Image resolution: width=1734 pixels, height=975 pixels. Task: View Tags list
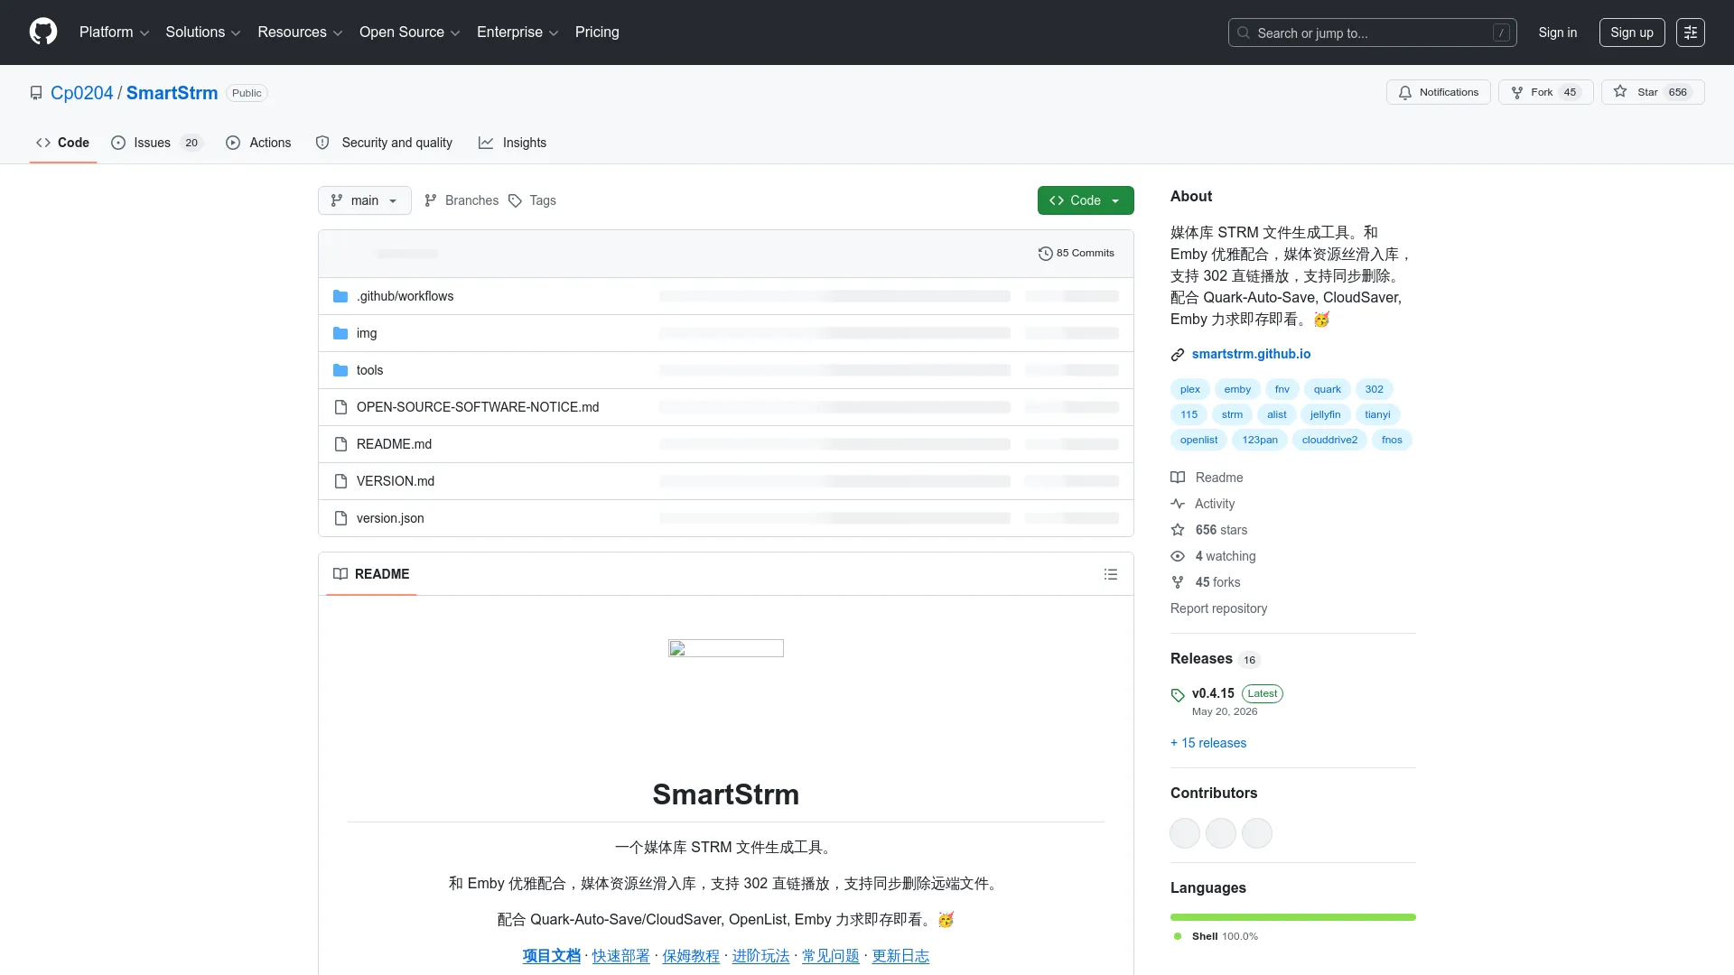(x=532, y=200)
